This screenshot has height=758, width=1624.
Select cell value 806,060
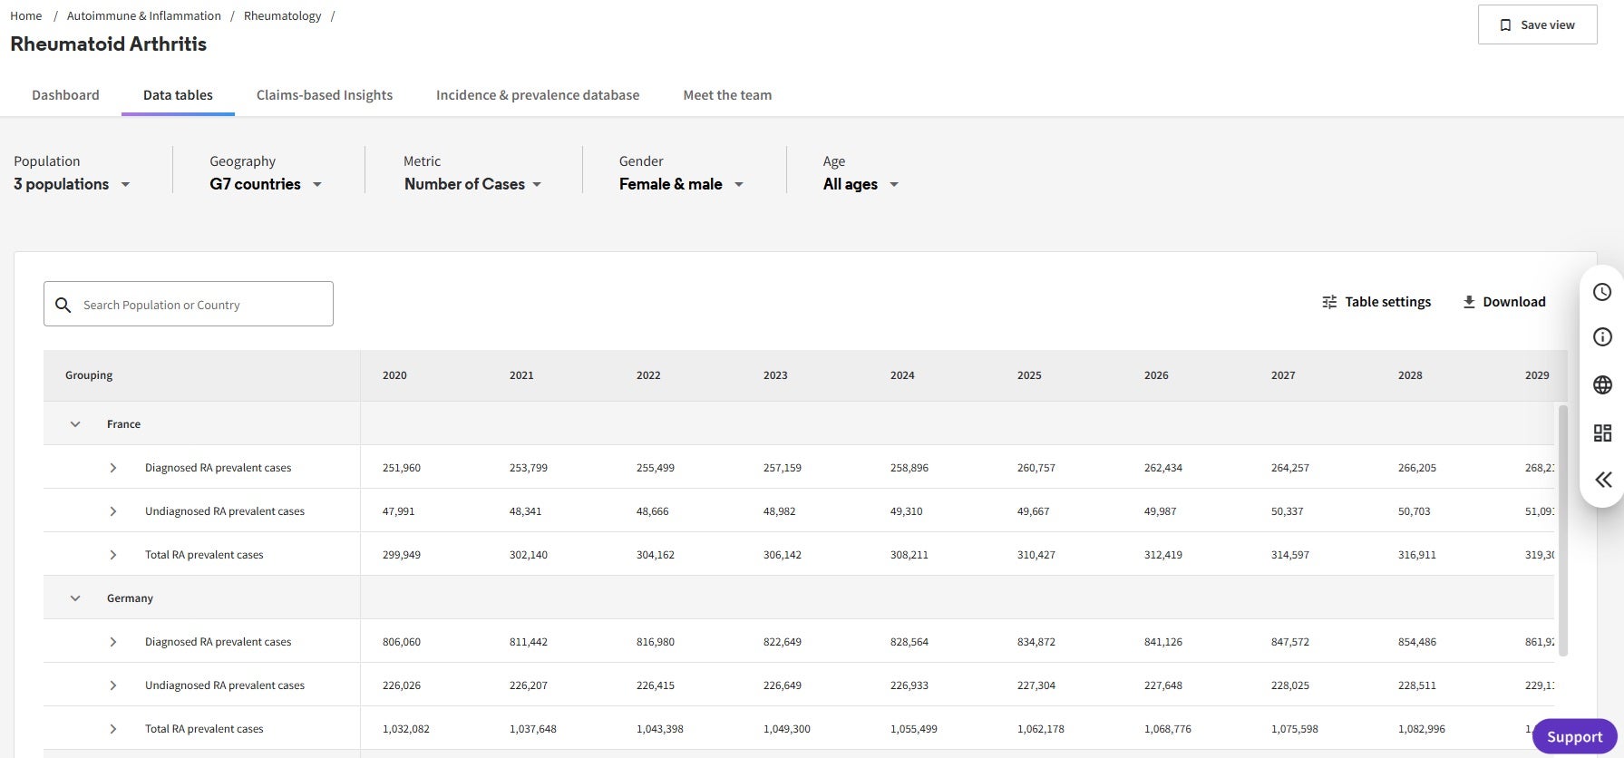point(402,642)
